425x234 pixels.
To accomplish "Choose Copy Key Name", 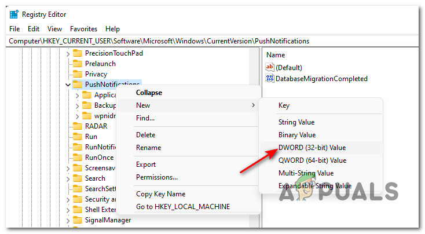I will point(188,194).
